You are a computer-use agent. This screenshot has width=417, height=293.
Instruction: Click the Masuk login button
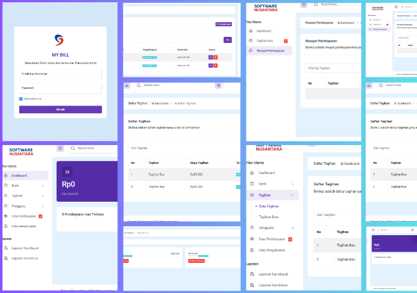coord(61,109)
